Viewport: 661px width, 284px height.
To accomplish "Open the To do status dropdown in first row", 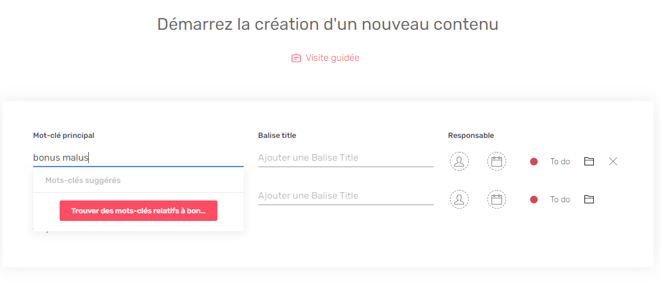I will pyautogui.click(x=560, y=161).
